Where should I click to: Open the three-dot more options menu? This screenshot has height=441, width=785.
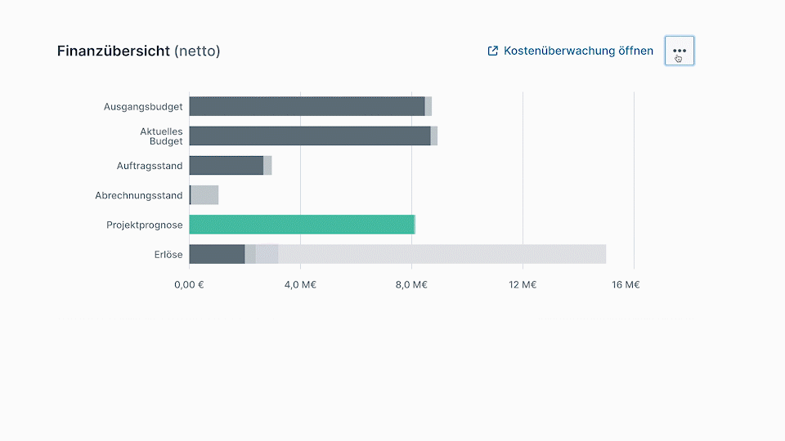pos(680,51)
